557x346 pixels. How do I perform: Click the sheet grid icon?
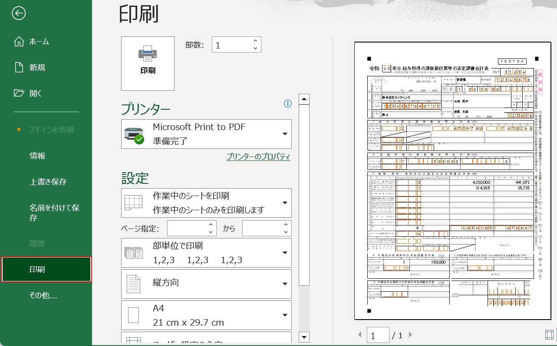pos(133,202)
